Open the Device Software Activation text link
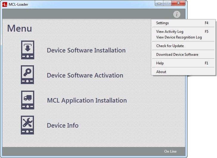 coord(85,75)
